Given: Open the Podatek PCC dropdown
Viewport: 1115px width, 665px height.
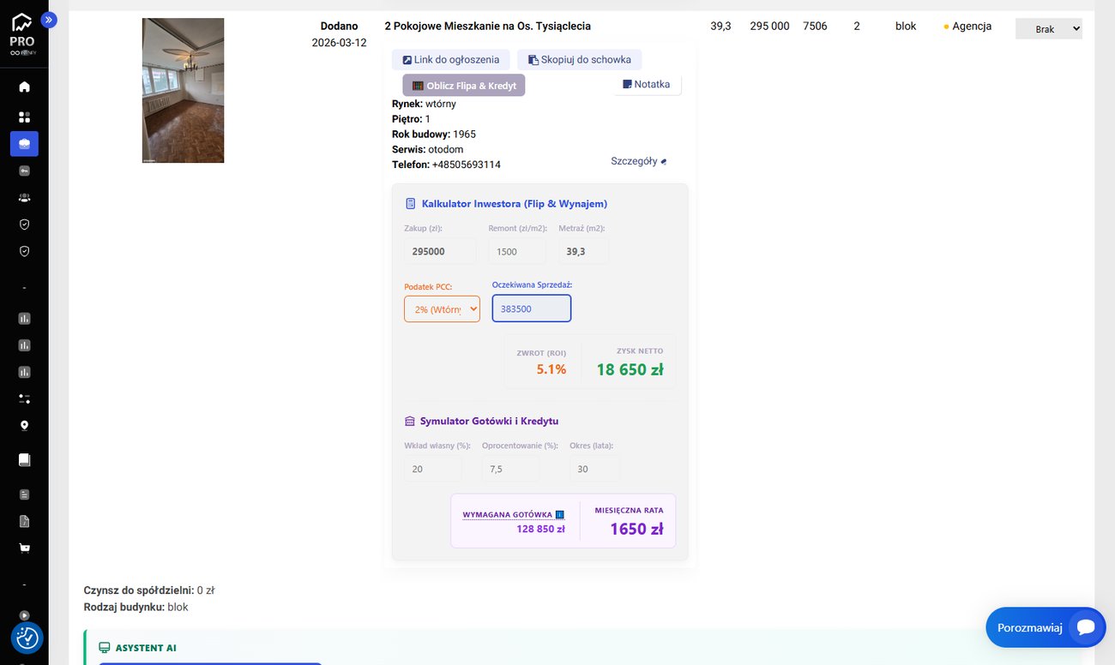Looking at the screenshot, I should pos(442,309).
